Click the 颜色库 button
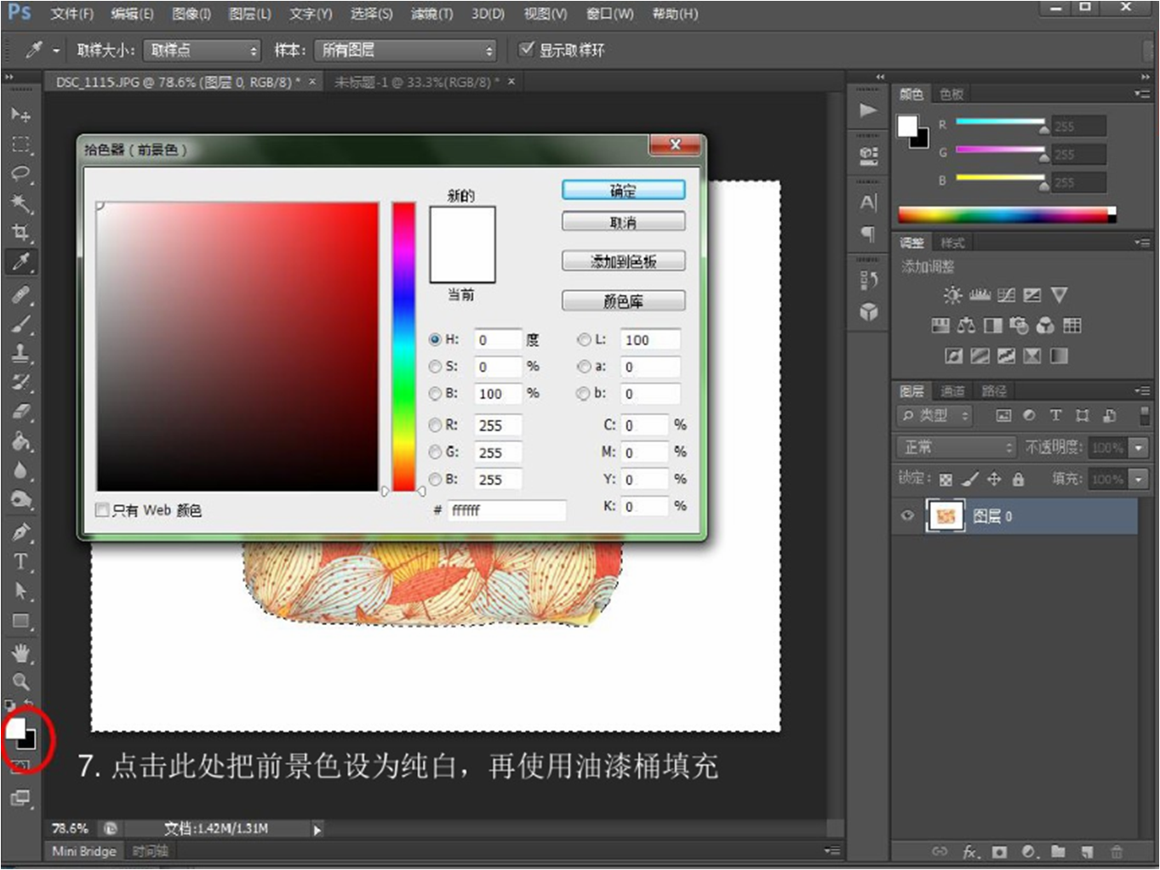1160x870 pixels. pyautogui.click(x=623, y=301)
